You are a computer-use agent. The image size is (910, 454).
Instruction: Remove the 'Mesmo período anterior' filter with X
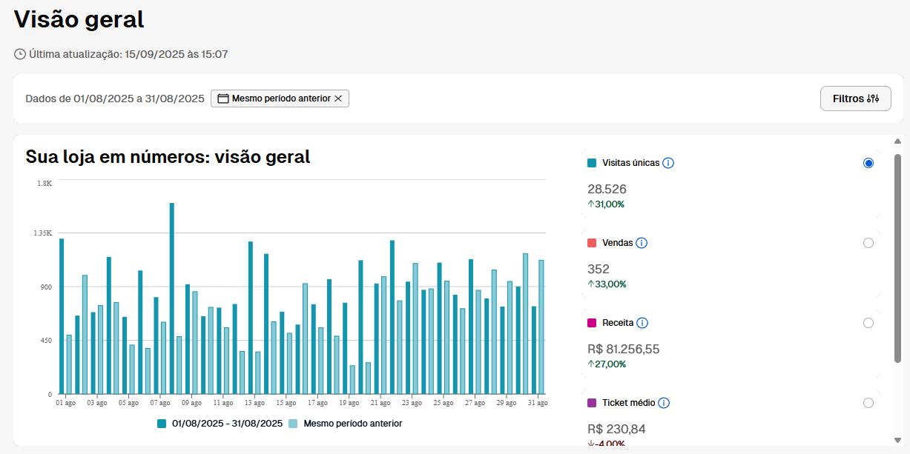coord(338,99)
